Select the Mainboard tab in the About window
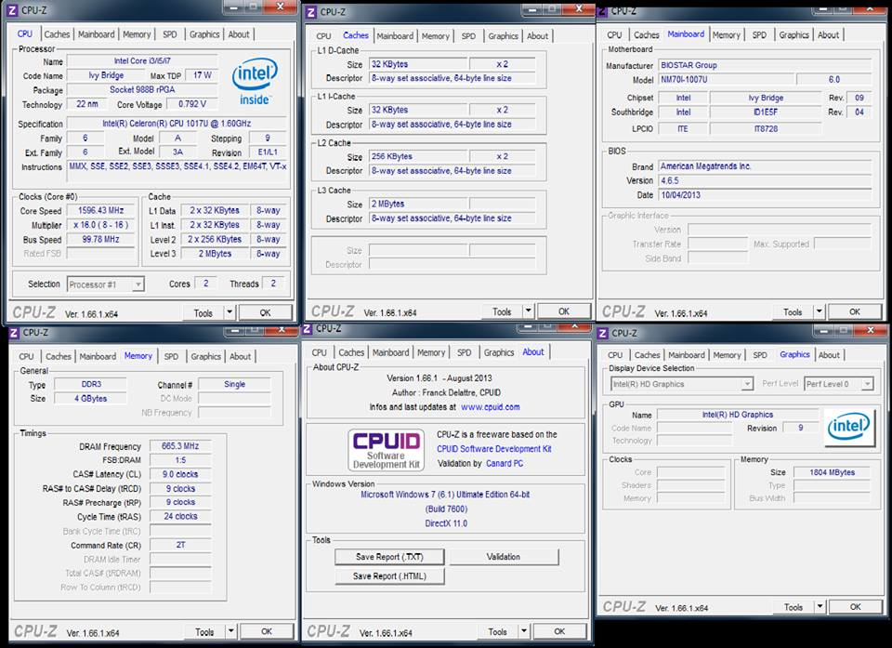Viewport: 892px width, 648px height. point(390,352)
